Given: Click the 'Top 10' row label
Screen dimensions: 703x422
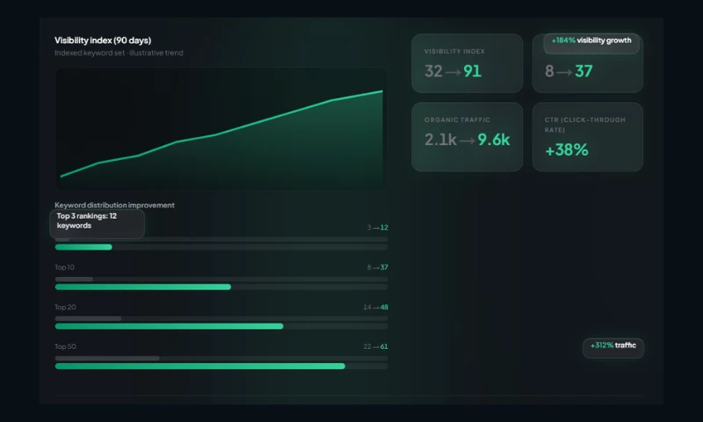Looking at the screenshot, I should tap(64, 267).
